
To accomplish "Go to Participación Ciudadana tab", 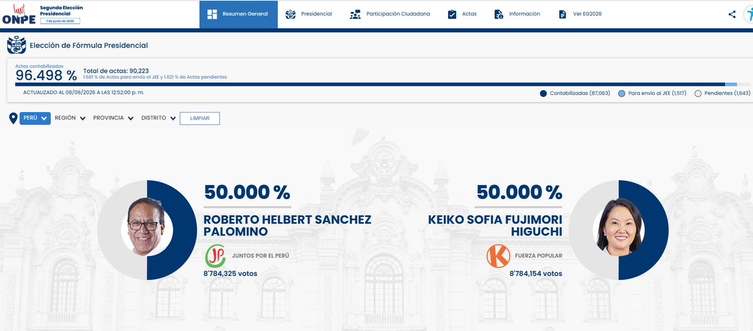I will click(x=390, y=14).
